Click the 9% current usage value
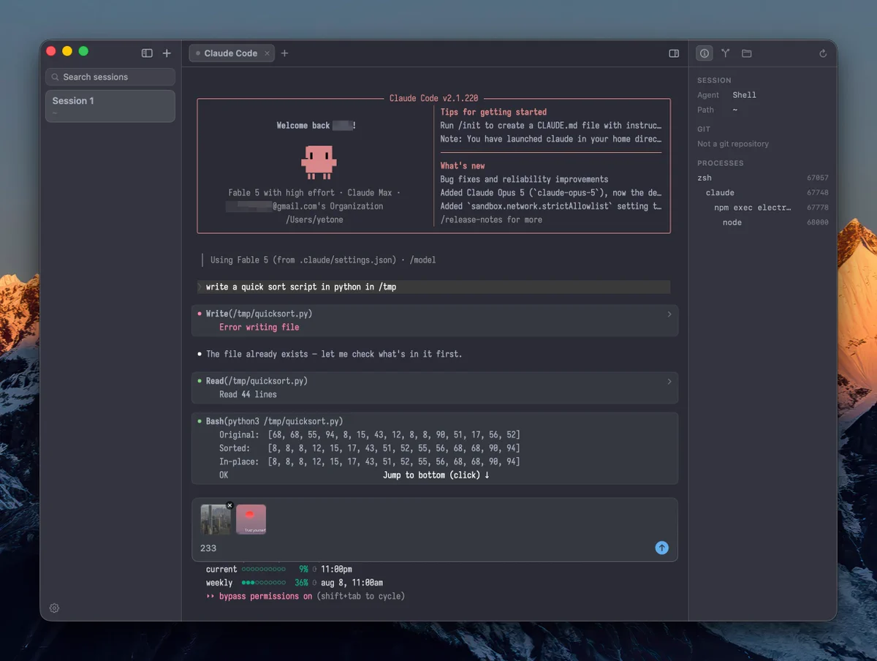The image size is (877, 661). pos(303,569)
